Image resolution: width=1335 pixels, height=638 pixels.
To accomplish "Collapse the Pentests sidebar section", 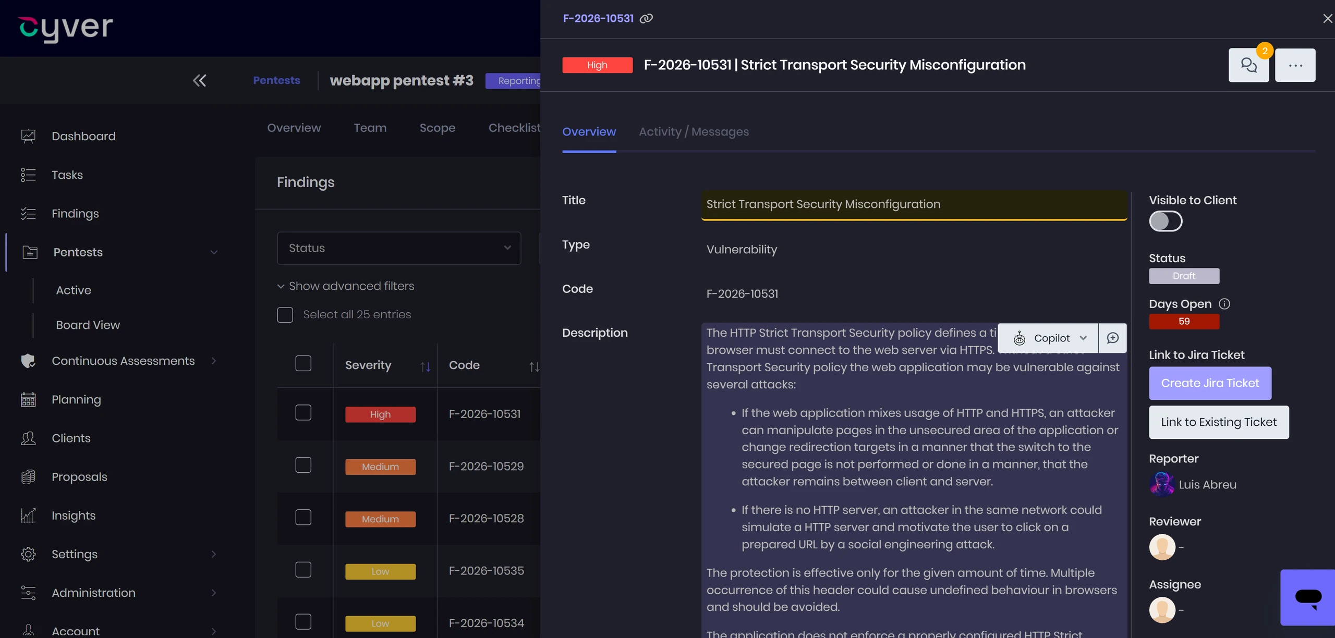I will (x=214, y=252).
